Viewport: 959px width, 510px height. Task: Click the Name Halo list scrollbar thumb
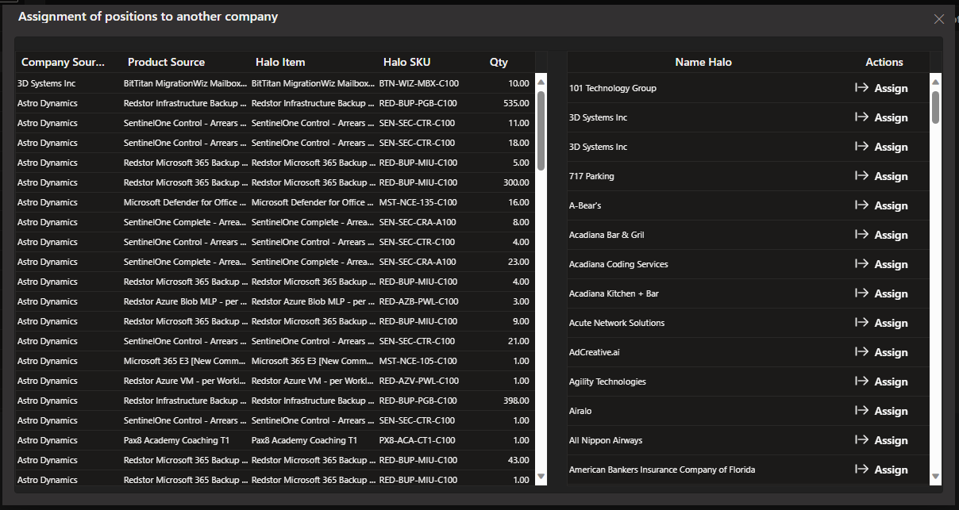click(x=935, y=107)
